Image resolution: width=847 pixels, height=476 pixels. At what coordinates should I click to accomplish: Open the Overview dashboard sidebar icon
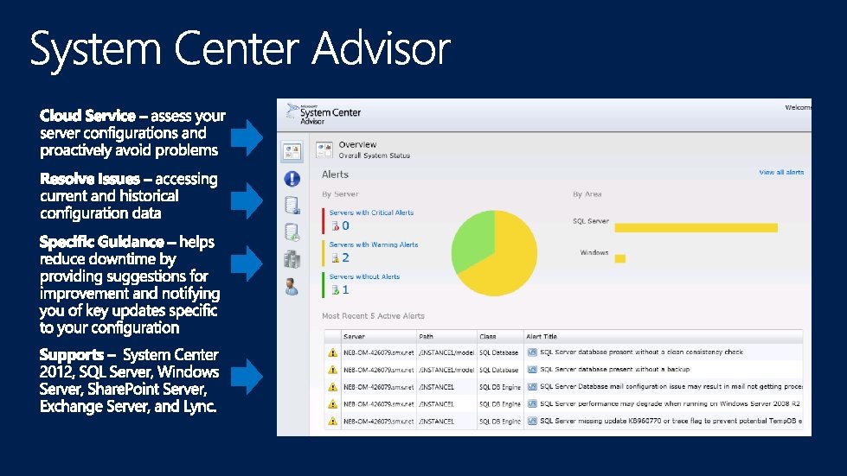[x=292, y=151]
